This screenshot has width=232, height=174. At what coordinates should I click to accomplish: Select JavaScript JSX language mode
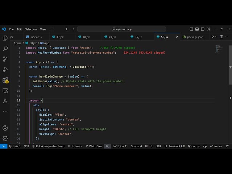(174, 146)
